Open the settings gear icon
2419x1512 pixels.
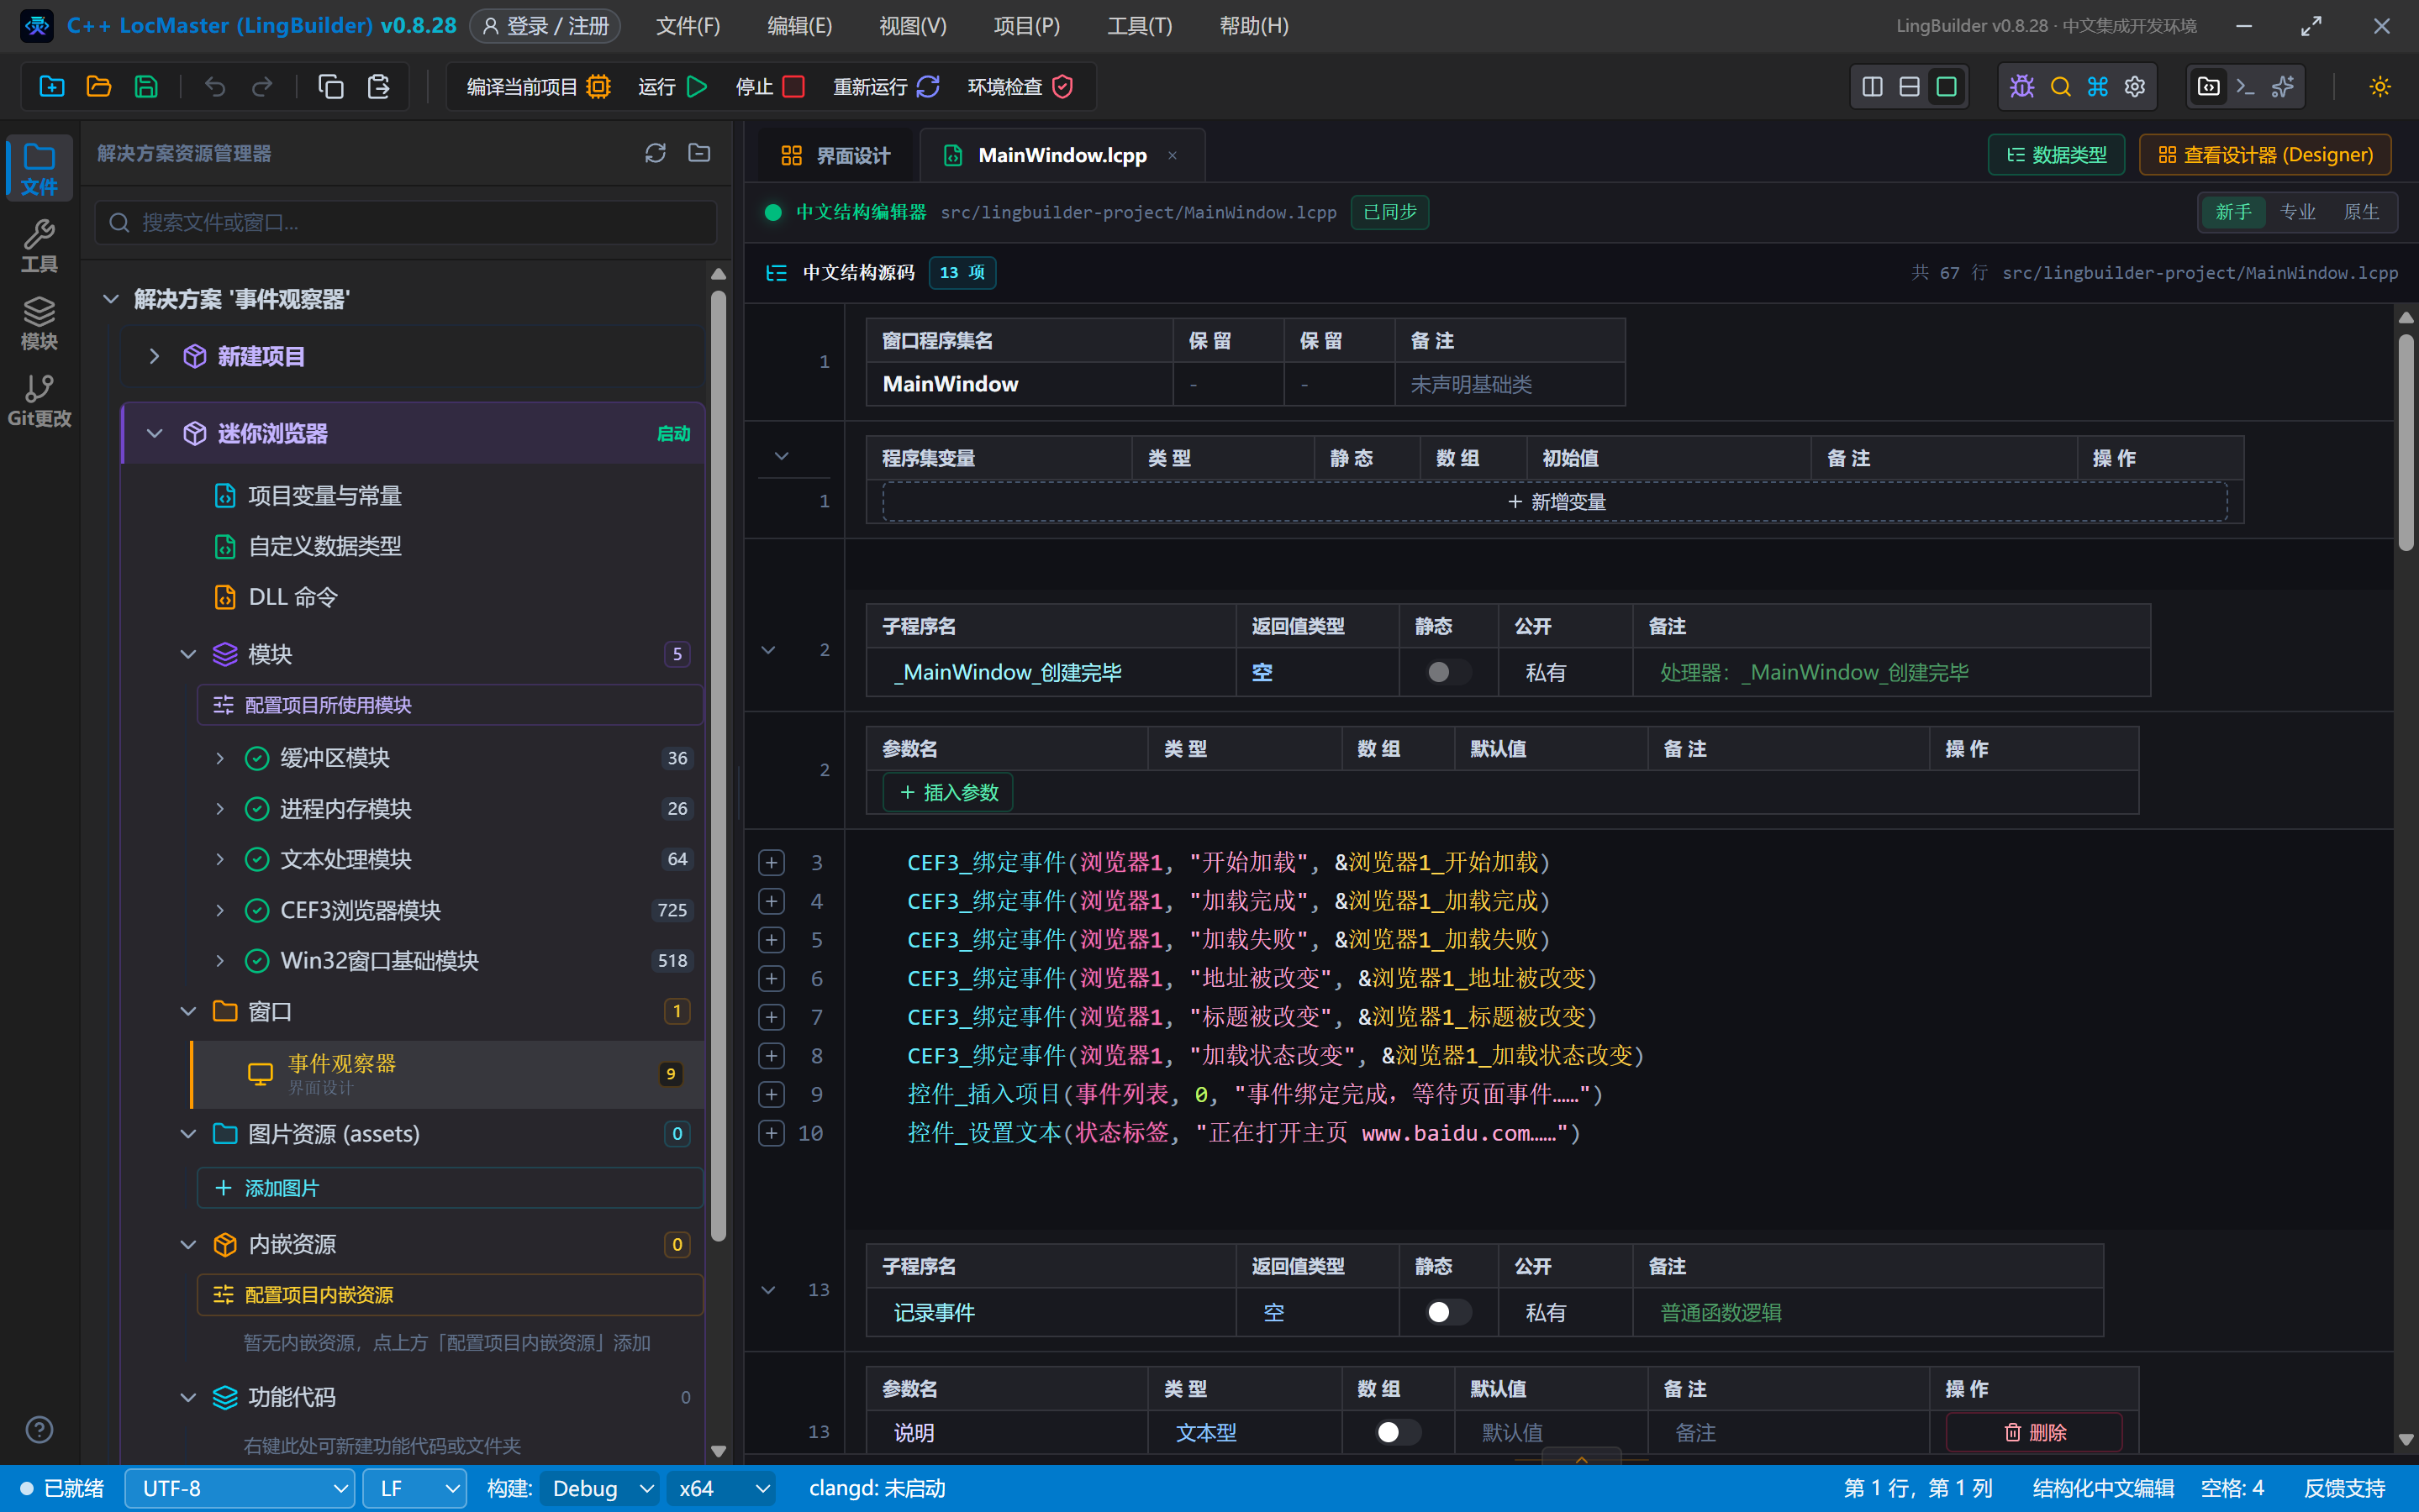pos(2135,87)
